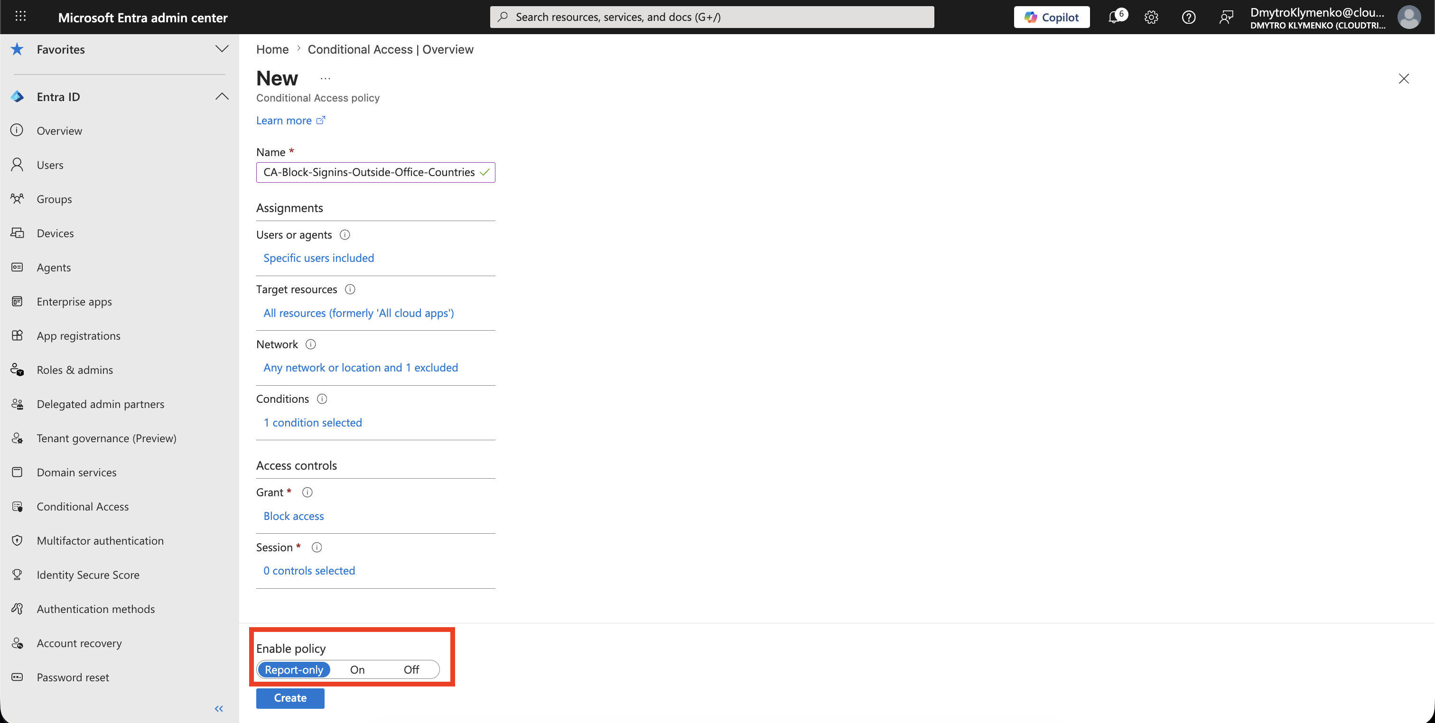Set Enable policy to Report-only
The width and height of the screenshot is (1435, 723).
pyautogui.click(x=294, y=669)
